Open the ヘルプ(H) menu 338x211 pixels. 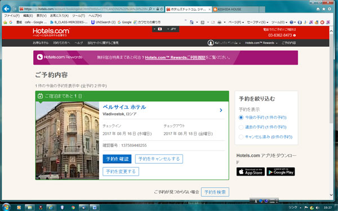tap(95, 16)
